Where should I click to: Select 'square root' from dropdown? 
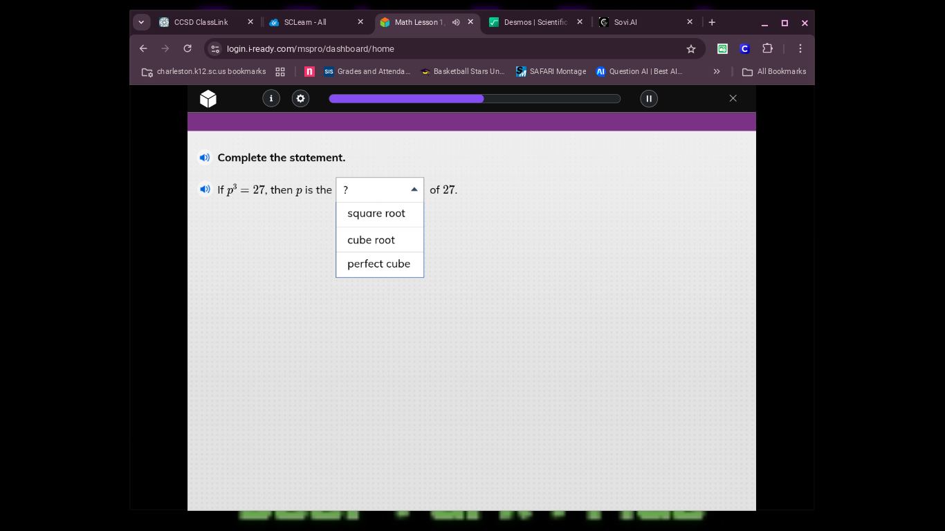point(376,214)
